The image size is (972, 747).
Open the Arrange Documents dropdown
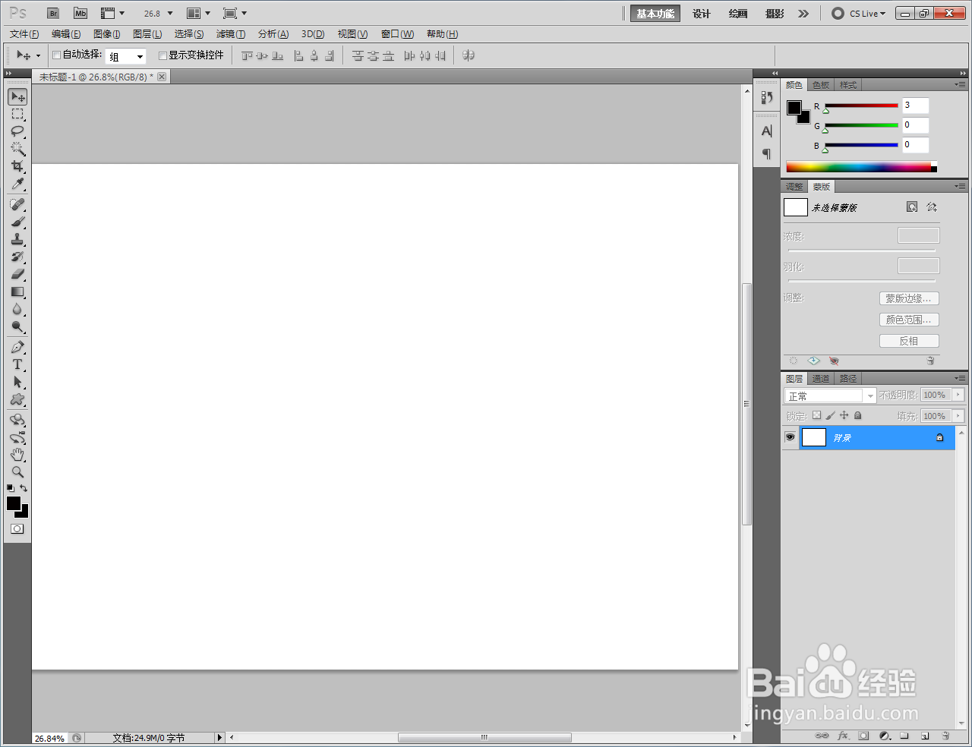(x=198, y=13)
